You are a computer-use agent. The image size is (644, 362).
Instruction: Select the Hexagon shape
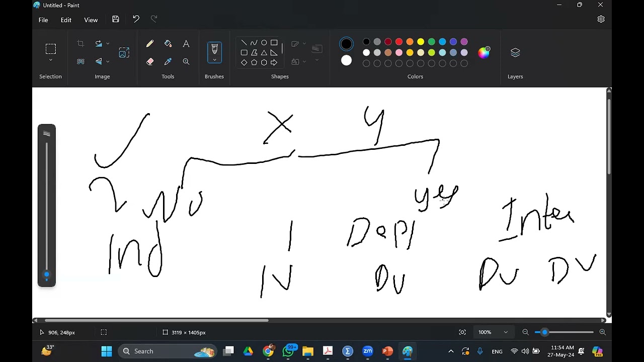coord(264,63)
